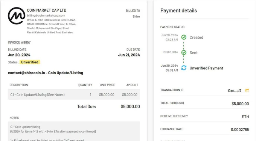Click the C1- Coin update/listing note line

click(x=25, y=127)
